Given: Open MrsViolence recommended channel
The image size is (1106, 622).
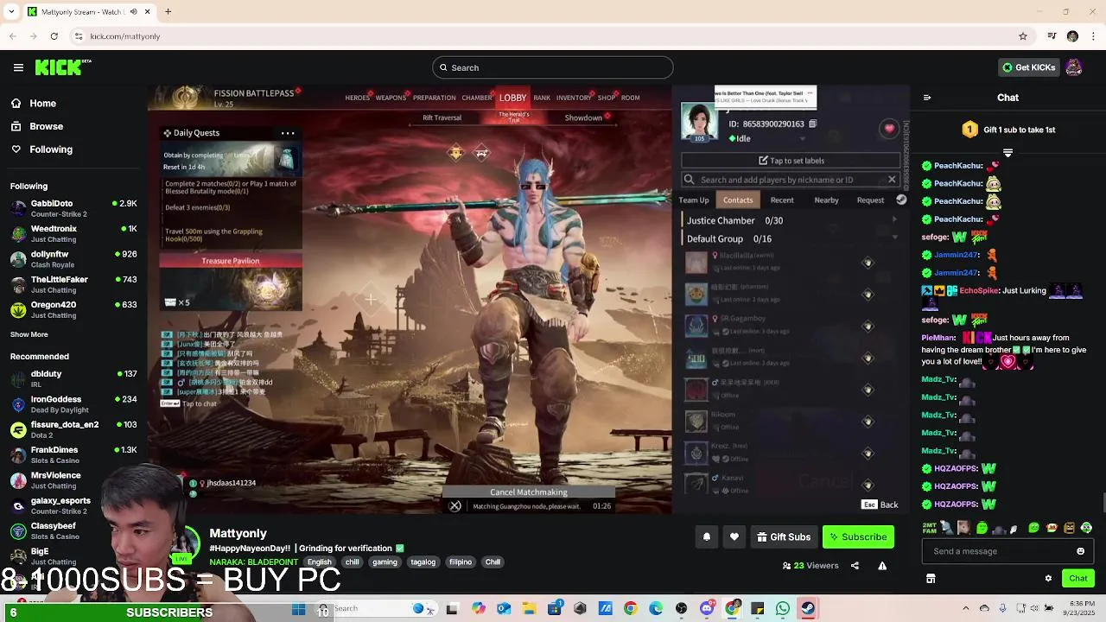Looking at the screenshot, I should coord(73,479).
